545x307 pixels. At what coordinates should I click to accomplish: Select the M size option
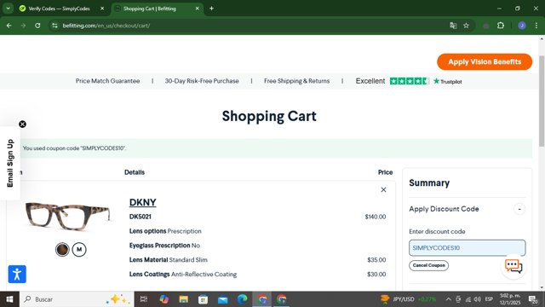[79, 249]
